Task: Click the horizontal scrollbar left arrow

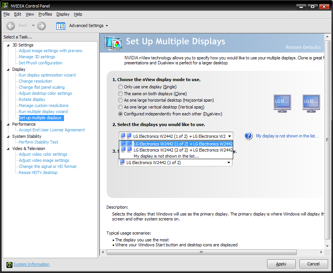Action: point(103,252)
